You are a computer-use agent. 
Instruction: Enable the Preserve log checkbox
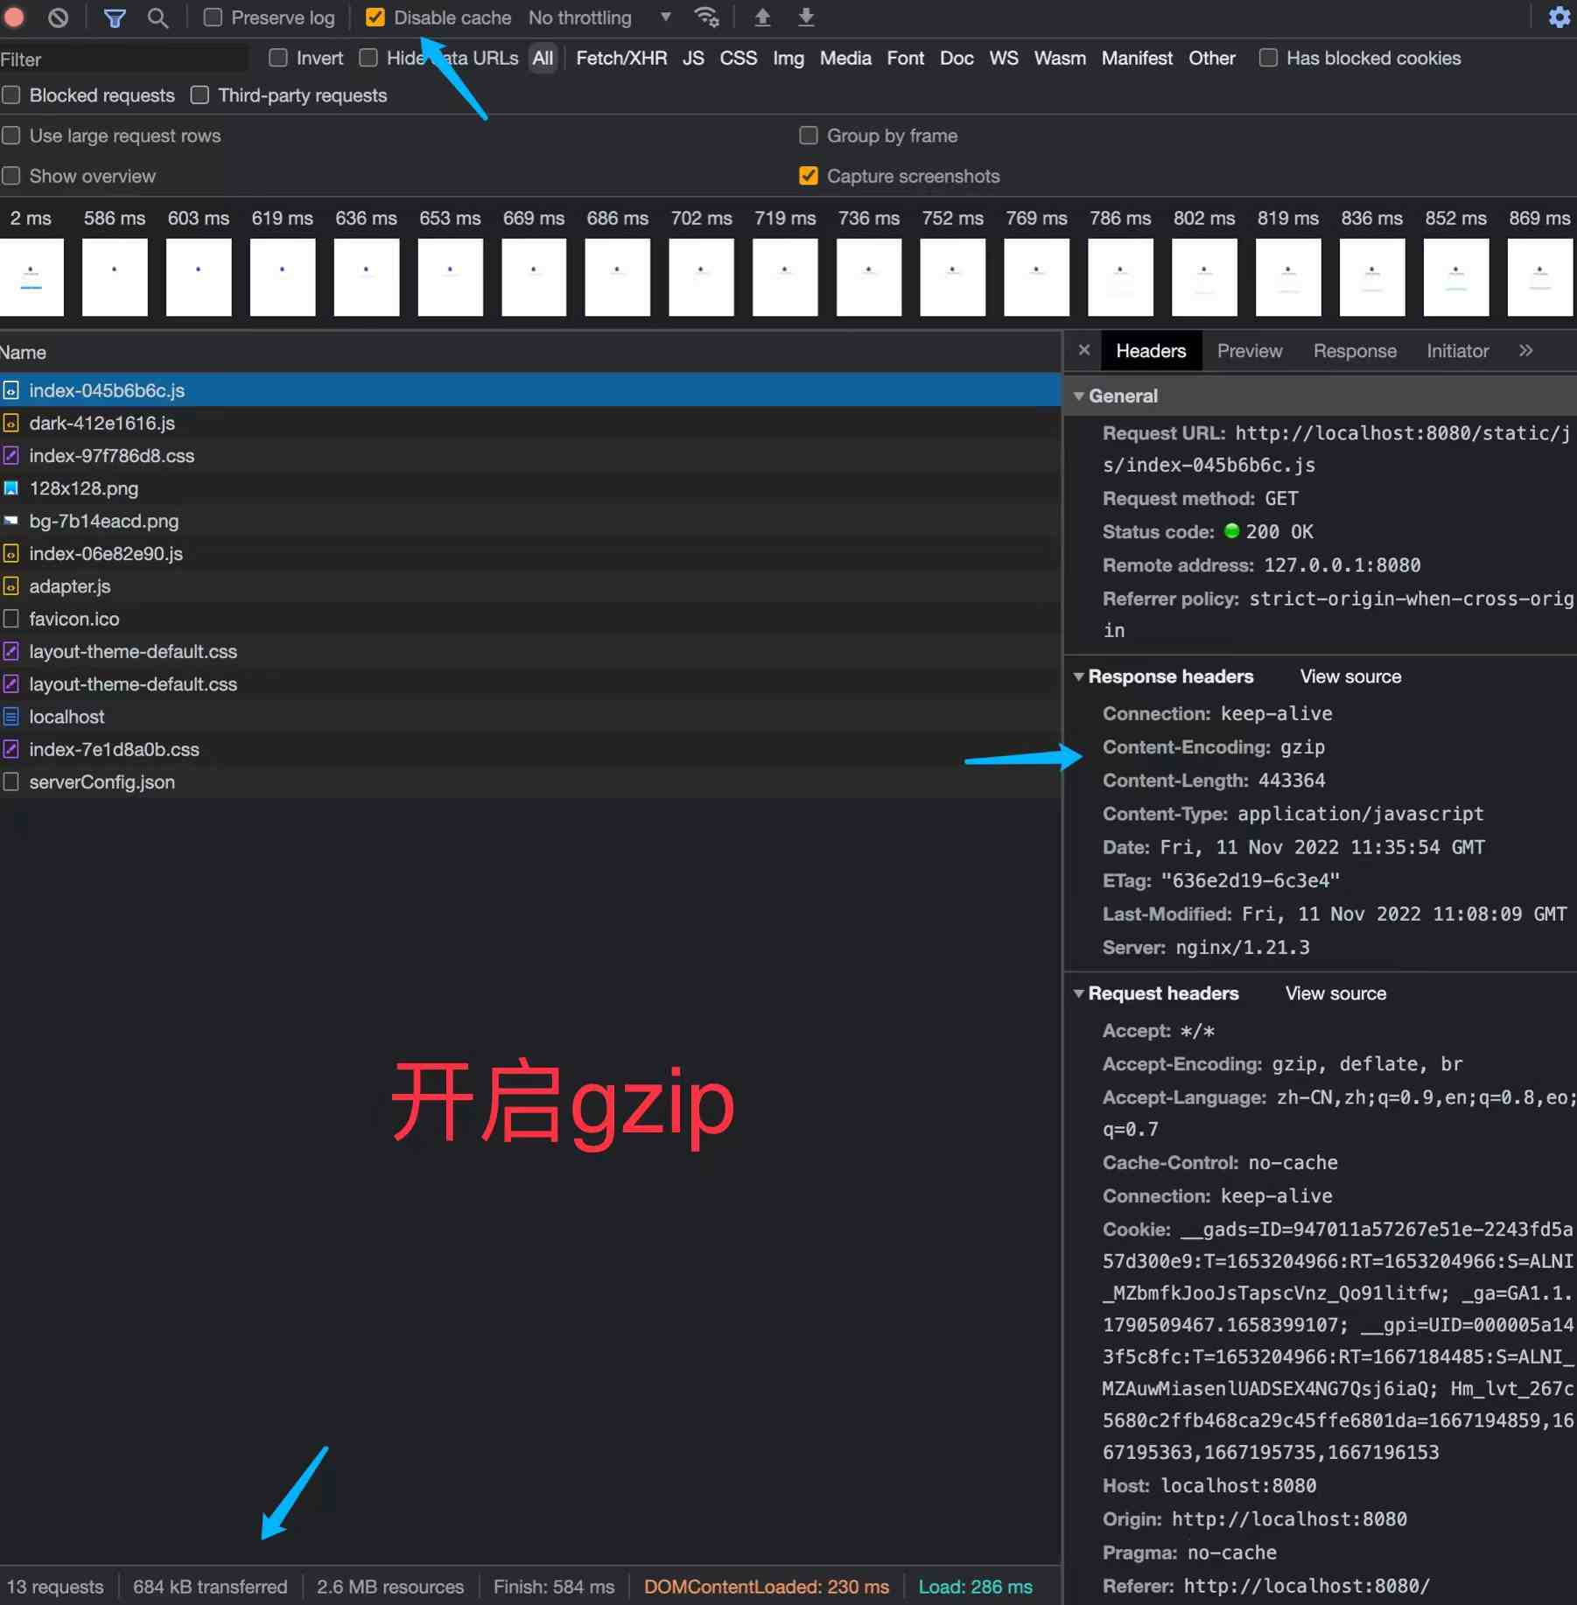click(213, 18)
